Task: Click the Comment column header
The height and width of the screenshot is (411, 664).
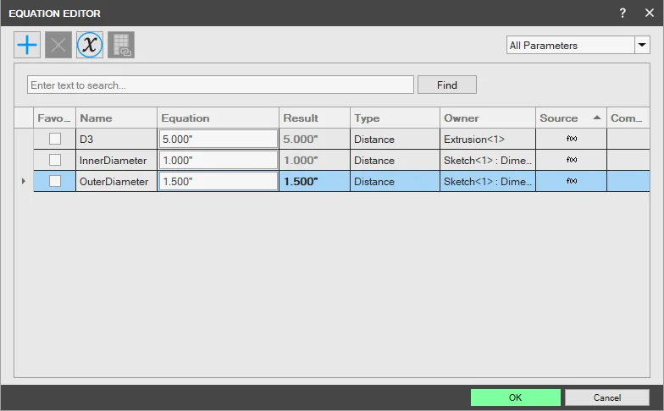Action: point(628,118)
